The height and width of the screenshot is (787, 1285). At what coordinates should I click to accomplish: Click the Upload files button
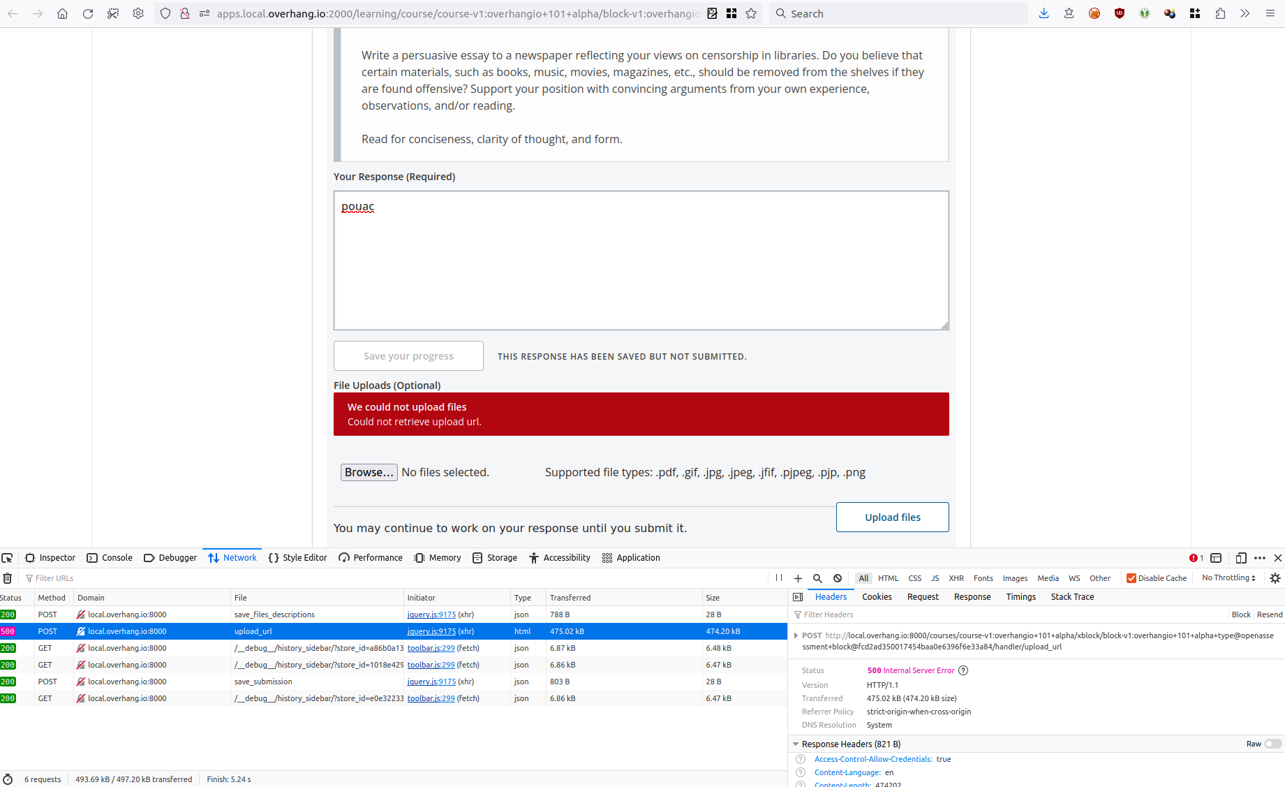[892, 517]
